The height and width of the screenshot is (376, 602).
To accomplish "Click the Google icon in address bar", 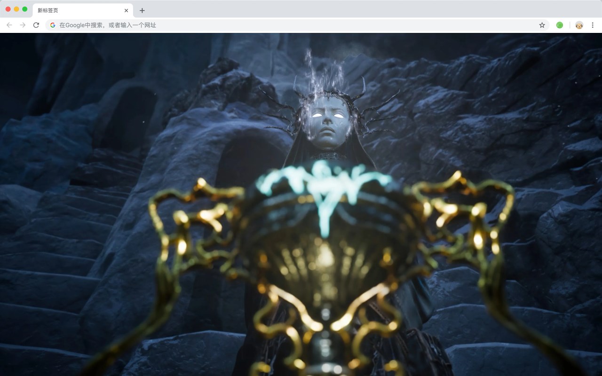I will click(53, 25).
